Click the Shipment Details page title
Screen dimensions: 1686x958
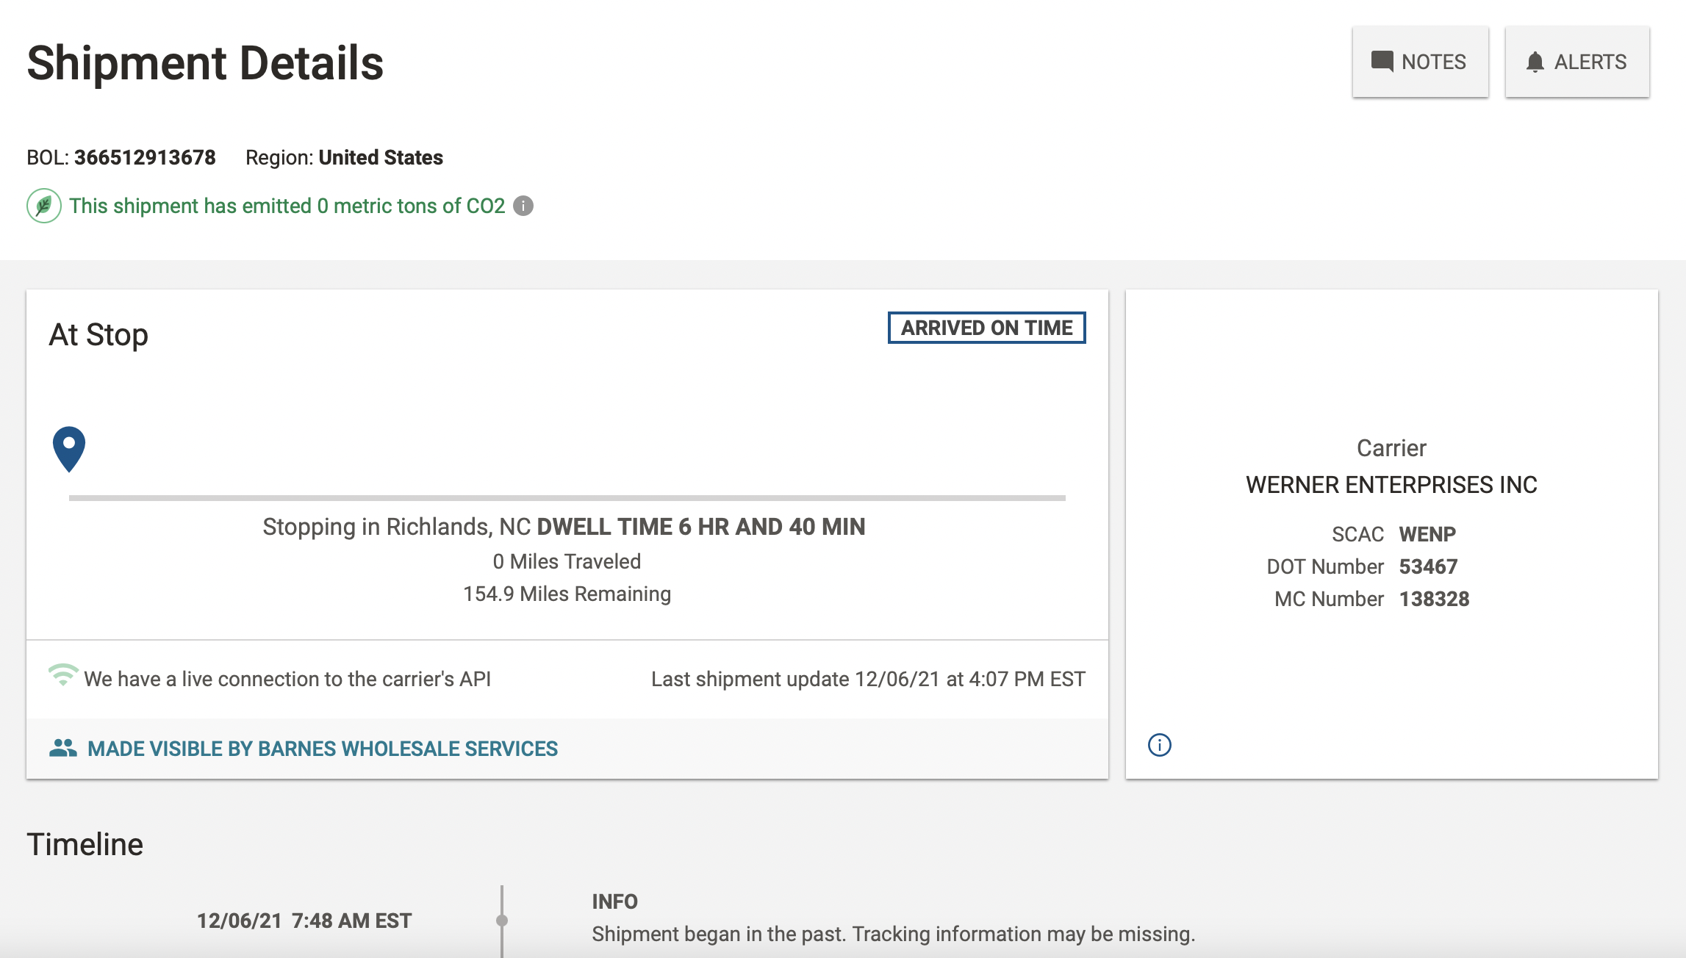point(205,62)
